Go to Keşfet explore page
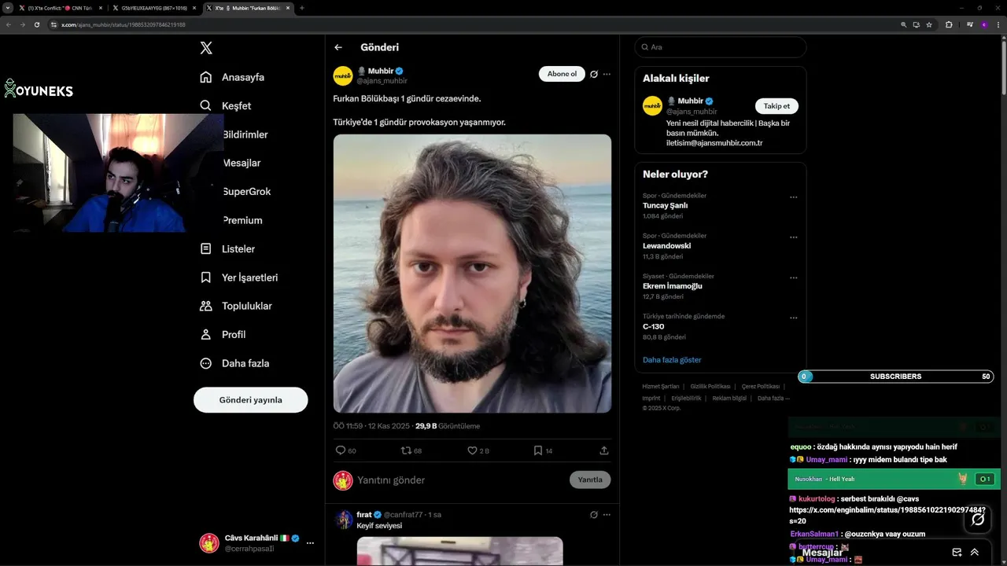The width and height of the screenshot is (1007, 566). coord(225,105)
